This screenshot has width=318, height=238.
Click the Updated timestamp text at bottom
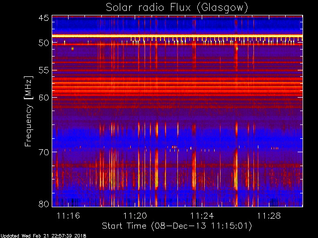pos(43,236)
